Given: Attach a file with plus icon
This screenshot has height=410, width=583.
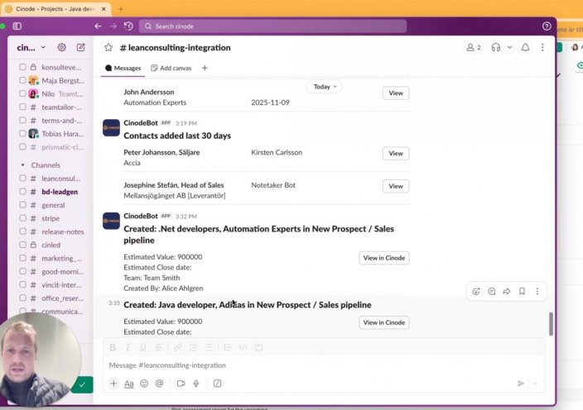Looking at the screenshot, I should (113, 384).
